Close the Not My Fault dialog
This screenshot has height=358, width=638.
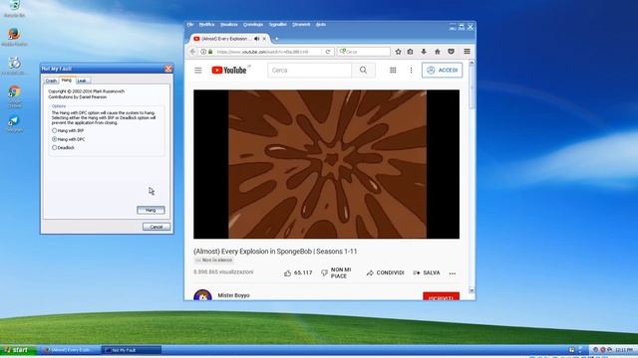[168, 69]
